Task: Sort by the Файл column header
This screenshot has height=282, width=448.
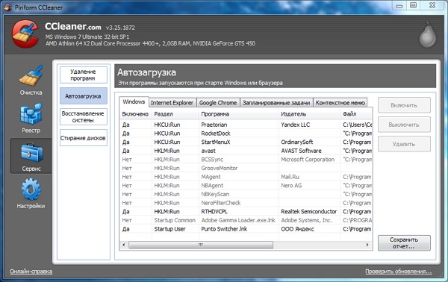Action: click(356, 114)
